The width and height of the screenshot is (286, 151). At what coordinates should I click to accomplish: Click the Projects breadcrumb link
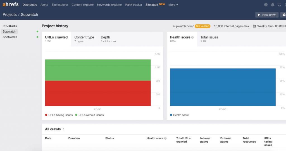10,14
